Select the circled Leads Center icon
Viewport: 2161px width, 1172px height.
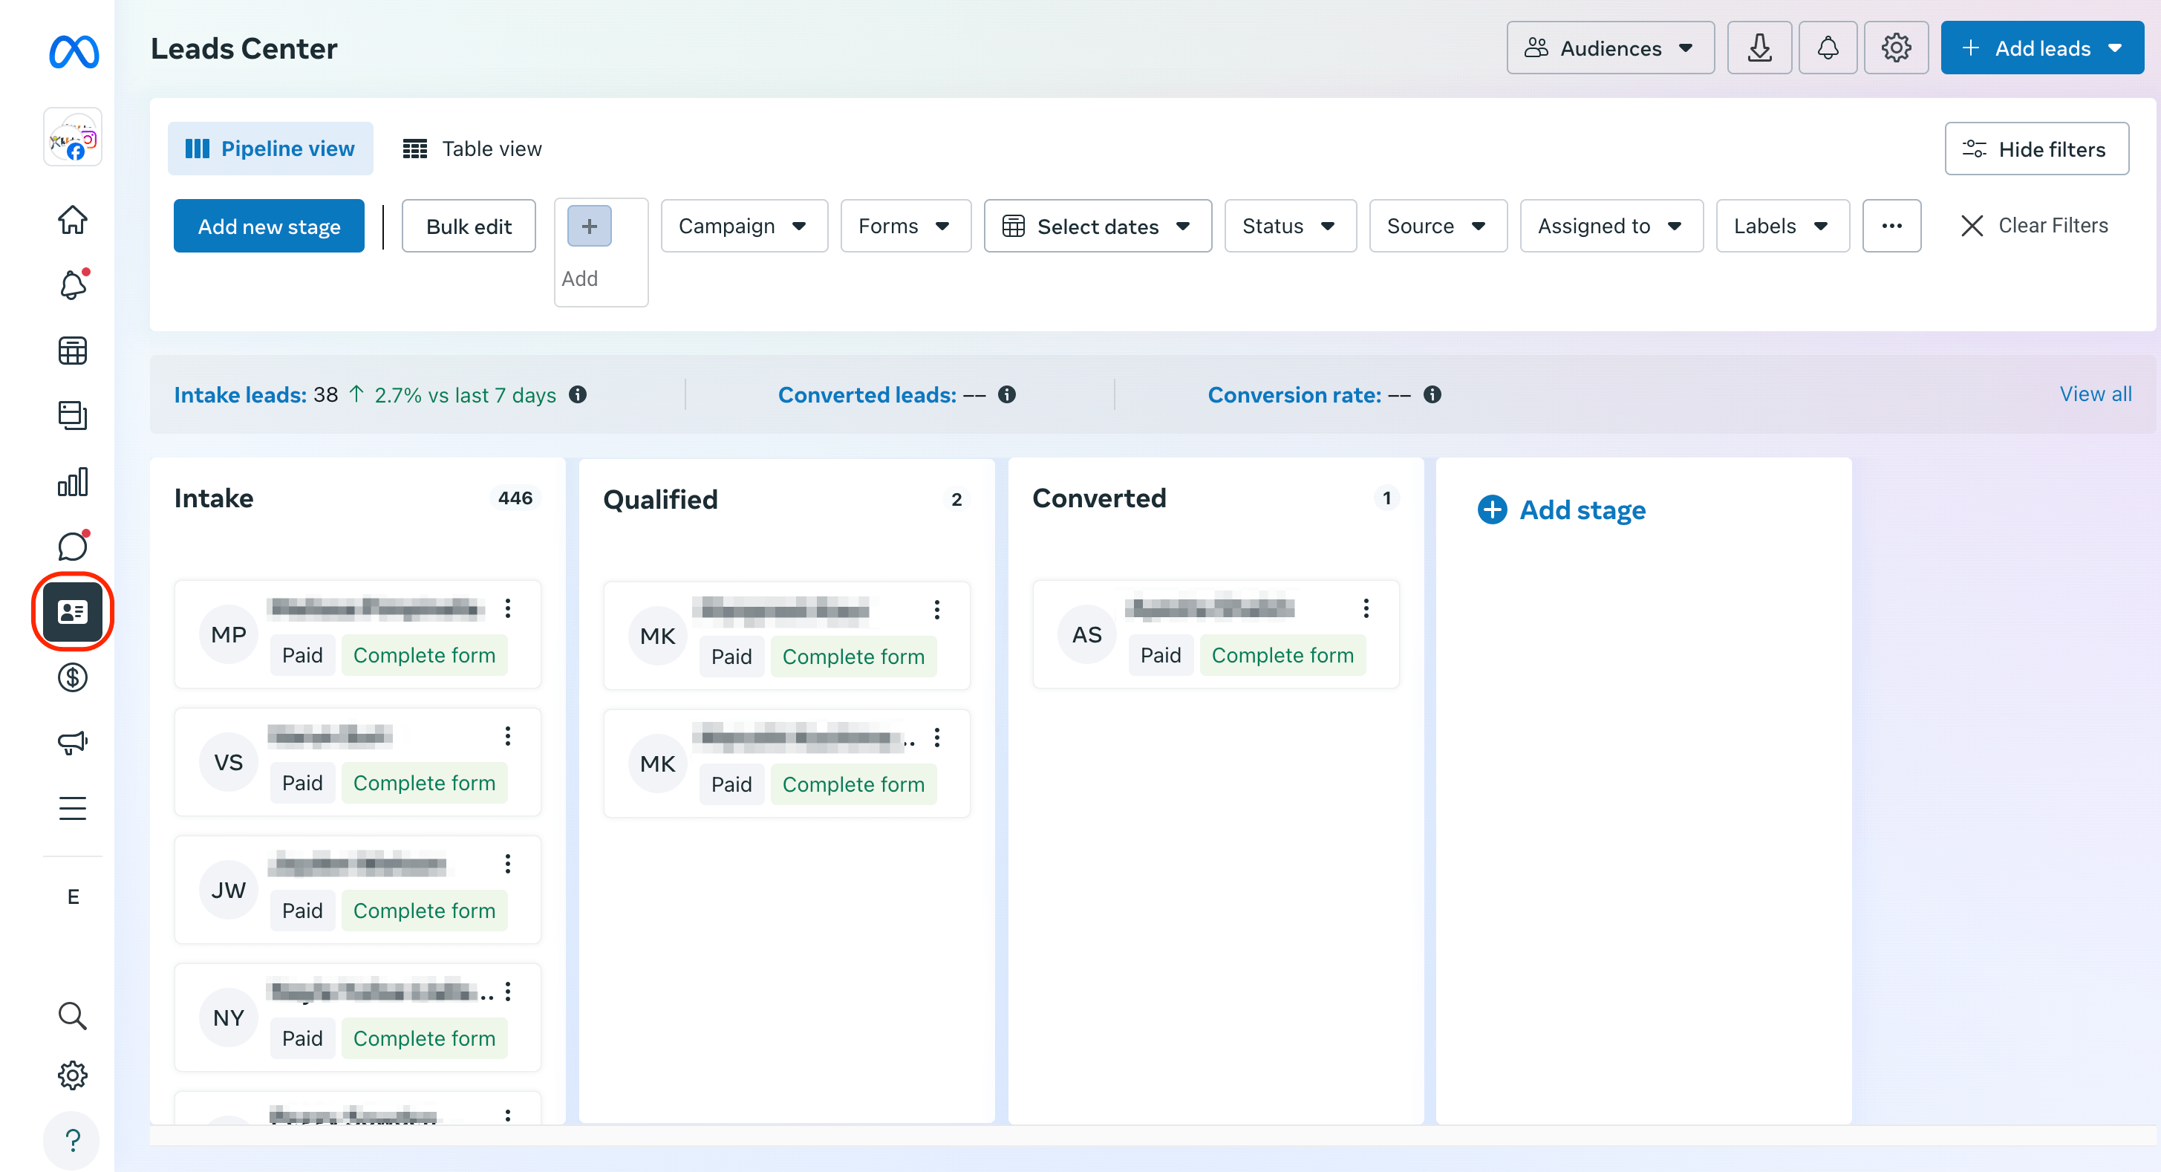(x=72, y=611)
